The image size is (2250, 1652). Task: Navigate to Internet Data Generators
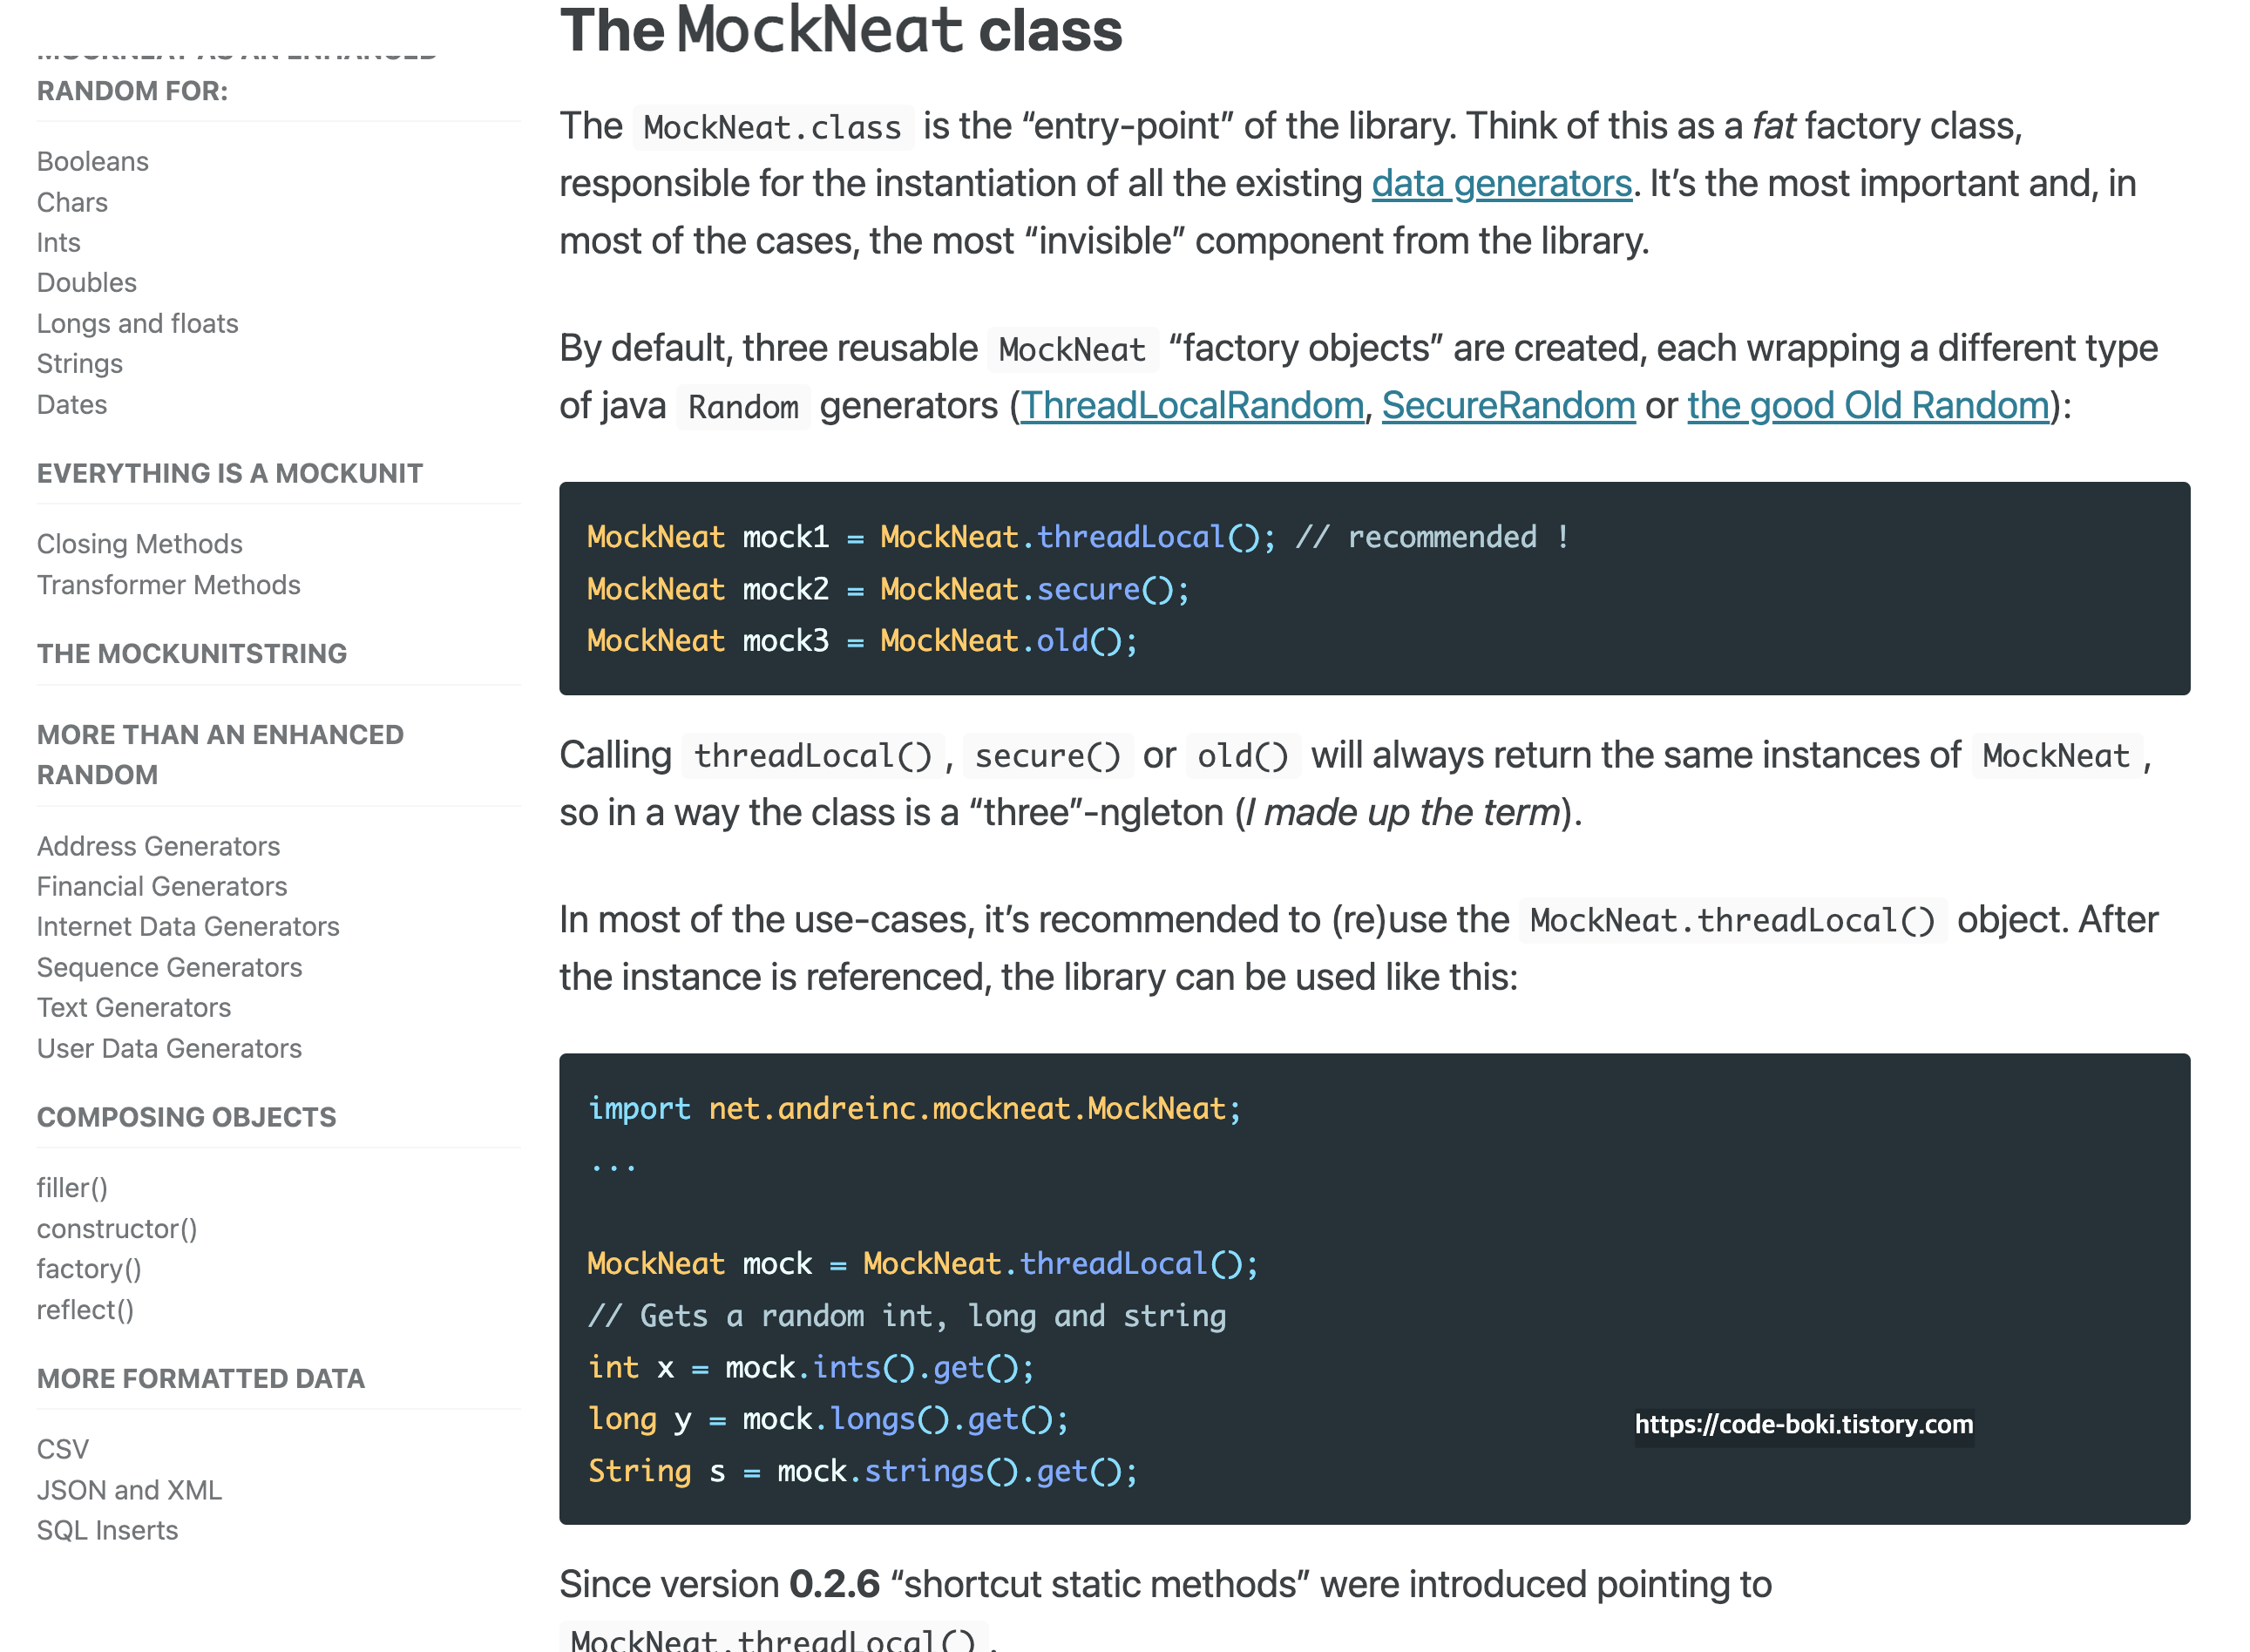[187, 926]
